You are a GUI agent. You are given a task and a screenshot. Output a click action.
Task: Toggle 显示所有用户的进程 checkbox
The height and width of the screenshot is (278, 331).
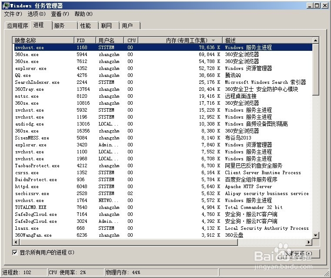click(15, 252)
